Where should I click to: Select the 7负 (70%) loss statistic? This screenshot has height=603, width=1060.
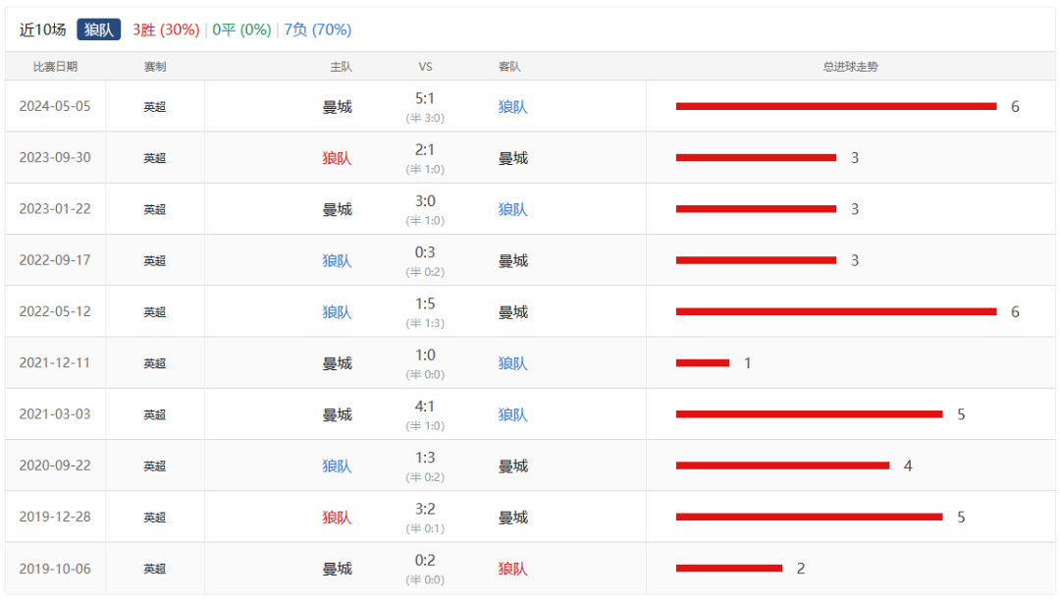coord(317,29)
